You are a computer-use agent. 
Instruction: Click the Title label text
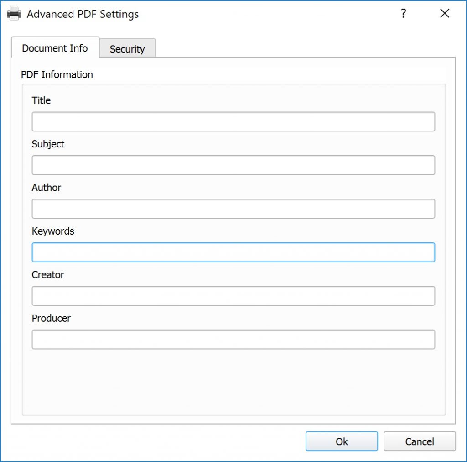tap(41, 100)
